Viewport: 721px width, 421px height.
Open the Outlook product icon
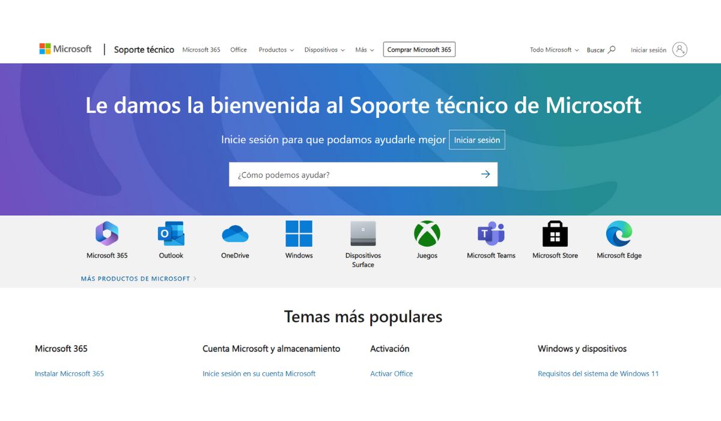click(171, 234)
